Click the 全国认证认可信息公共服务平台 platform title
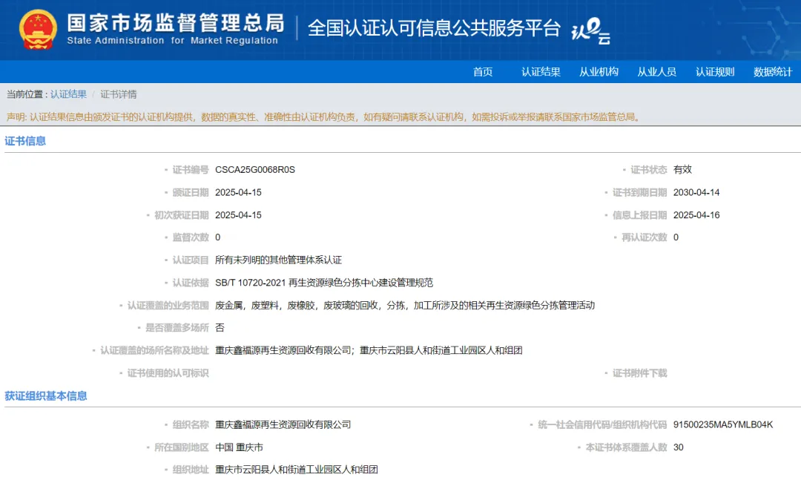Screen dimensions: 801x483 click(x=434, y=28)
